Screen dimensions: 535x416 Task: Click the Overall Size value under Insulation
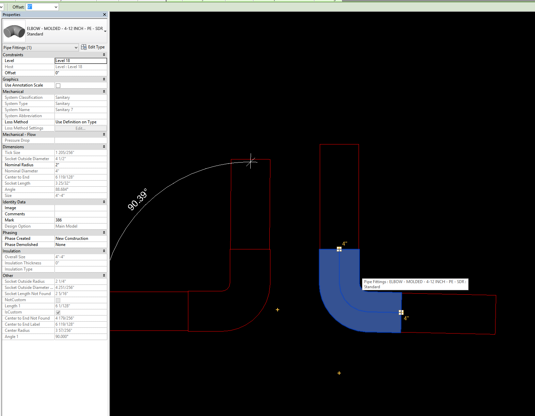click(81, 257)
